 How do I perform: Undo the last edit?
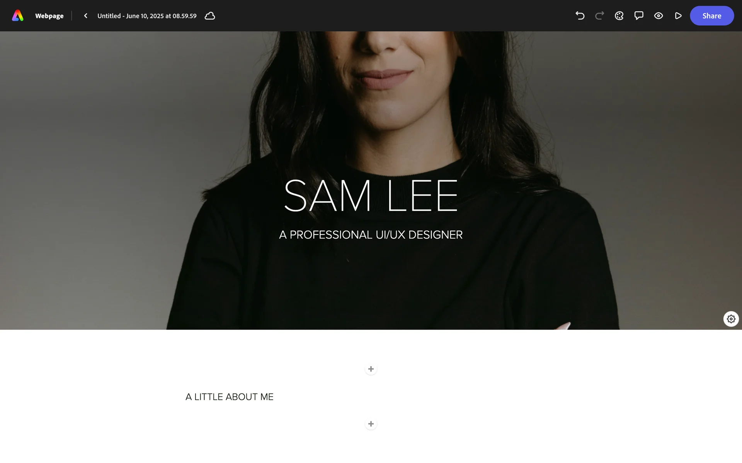tap(580, 16)
